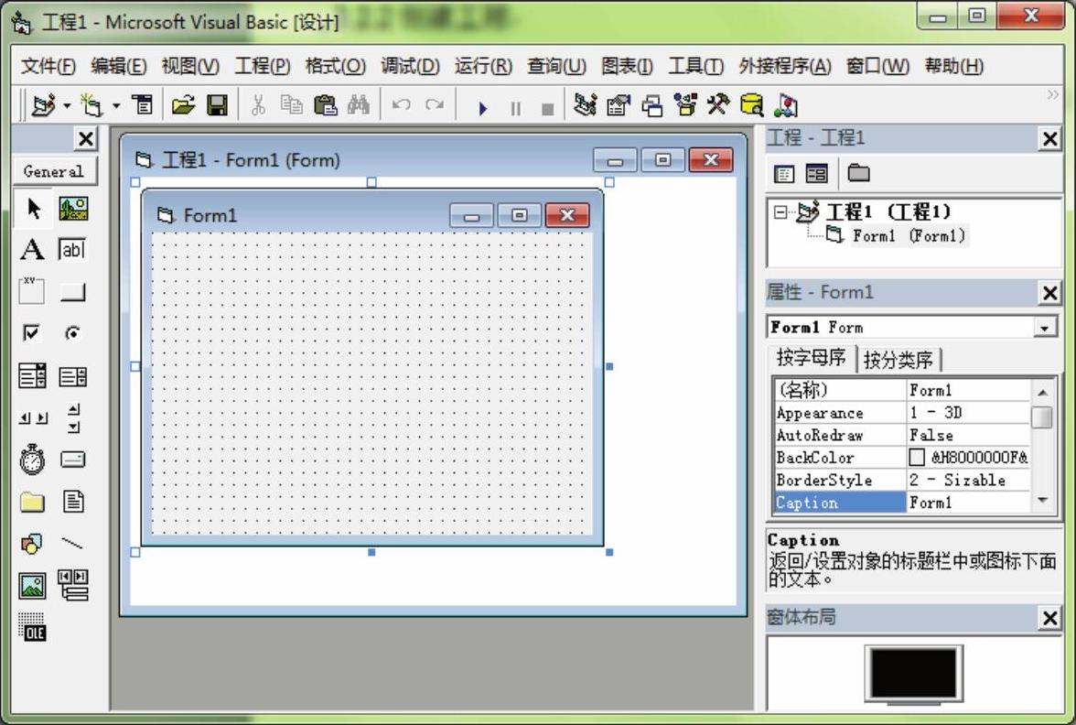
Task: Select Form1 (Form1) in project tree
Action: click(x=909, y=235)
